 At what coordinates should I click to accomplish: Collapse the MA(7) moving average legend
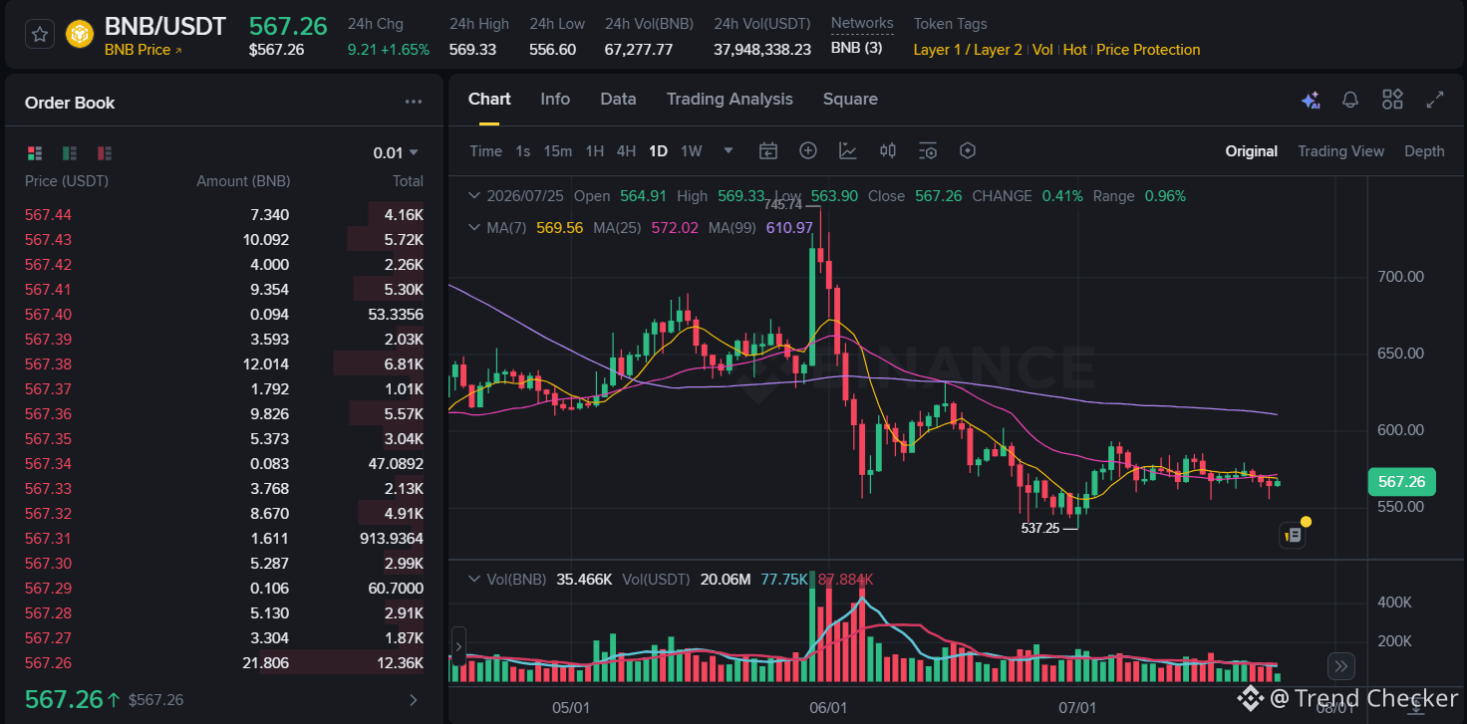tap(474, 227)
